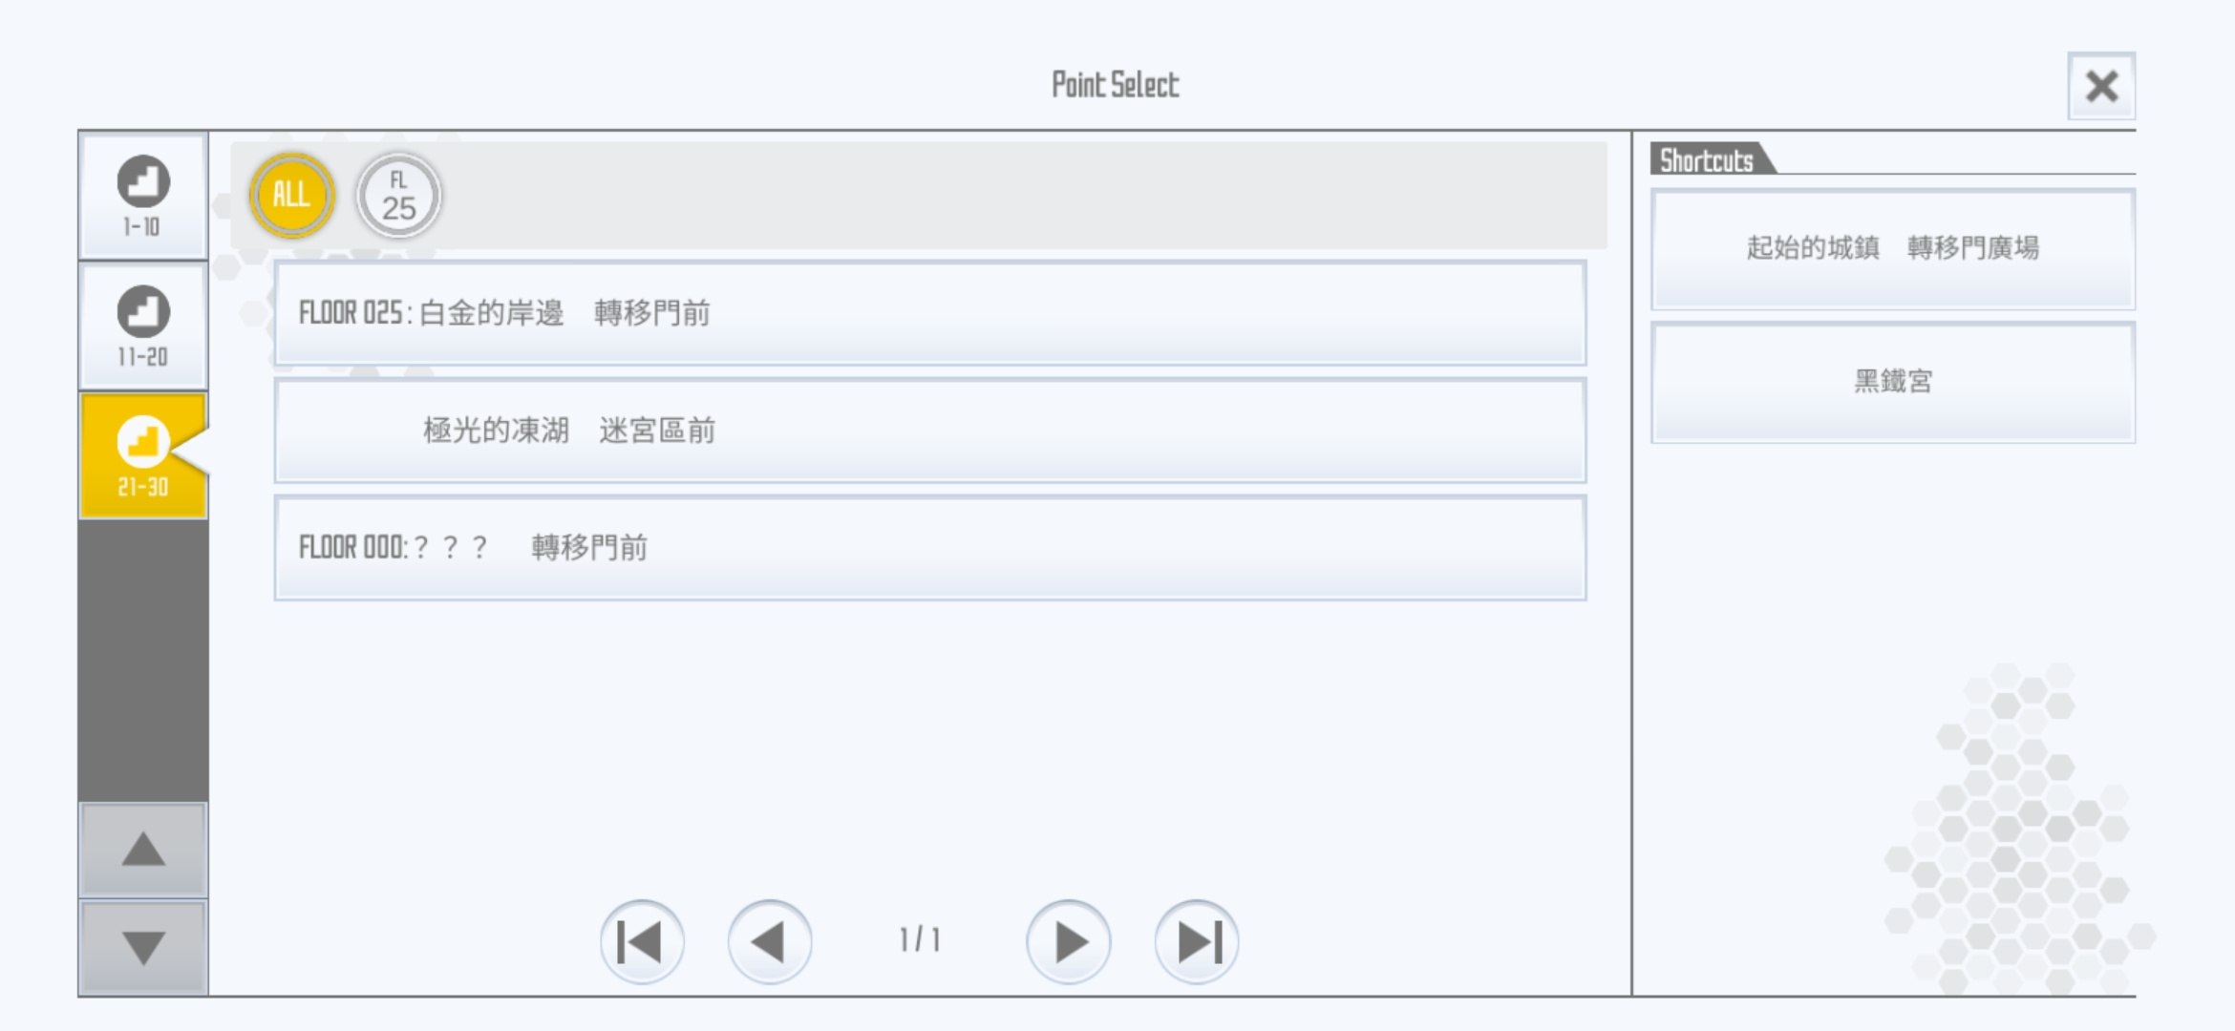
Task: Select the 1-10 floor range tab
Action: 143,196
